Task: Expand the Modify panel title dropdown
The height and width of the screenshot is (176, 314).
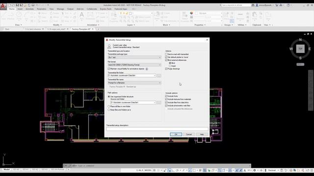Action: [57, 25]
